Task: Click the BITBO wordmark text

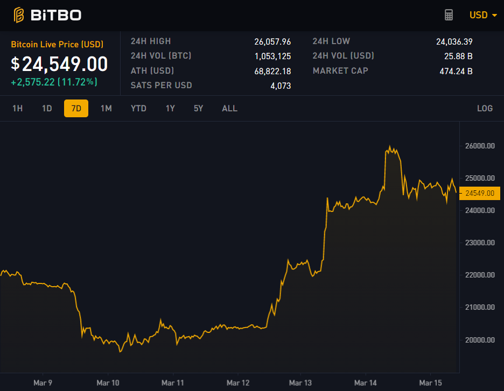Action: coord(56,15)
